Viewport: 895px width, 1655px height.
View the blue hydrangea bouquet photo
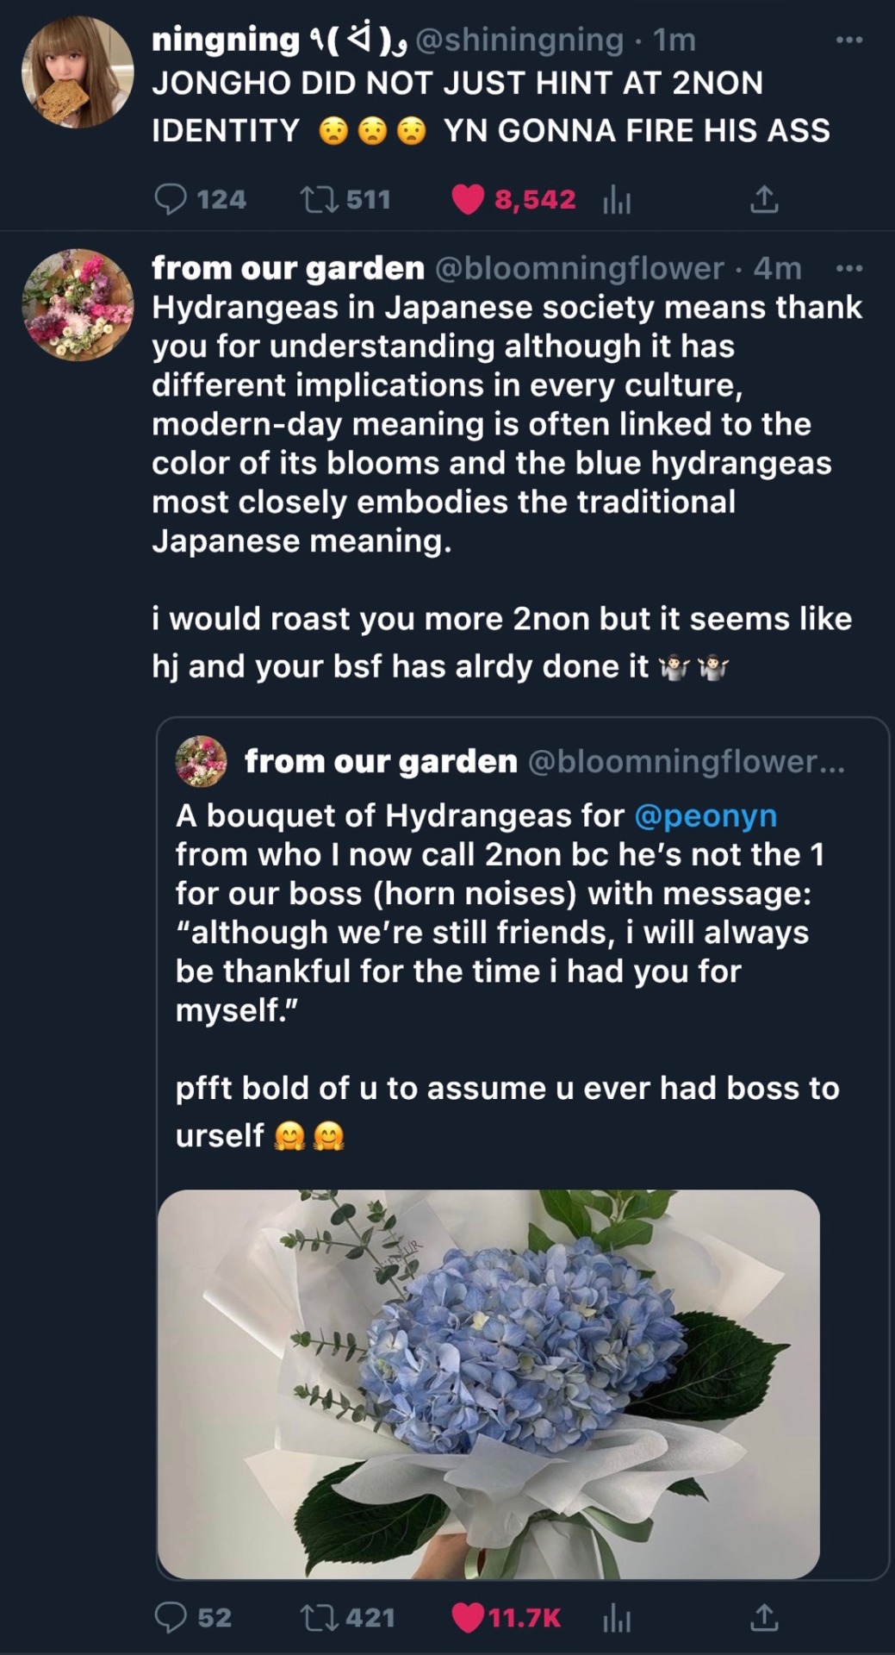pyautogui.click(x=488, y=1383)
